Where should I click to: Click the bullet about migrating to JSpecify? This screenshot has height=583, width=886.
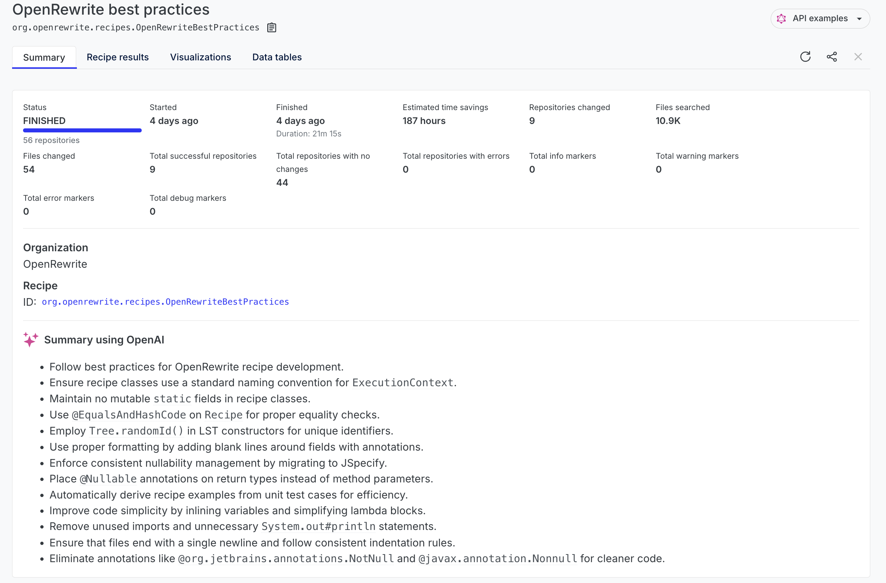pos(218,463)
